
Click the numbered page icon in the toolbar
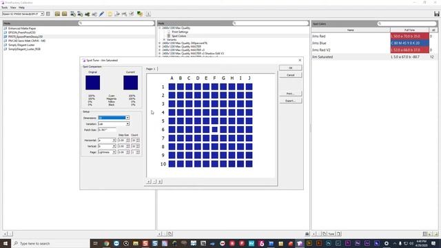coord(148,14)
